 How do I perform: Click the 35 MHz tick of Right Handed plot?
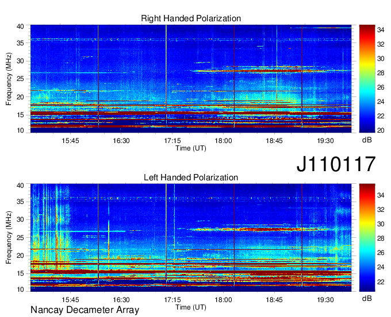pyautogui.click(x=21, y=43)
